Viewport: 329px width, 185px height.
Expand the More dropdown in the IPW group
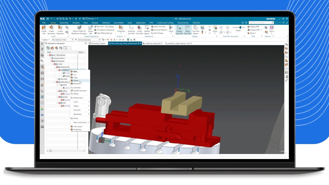(x=252, y=33)
